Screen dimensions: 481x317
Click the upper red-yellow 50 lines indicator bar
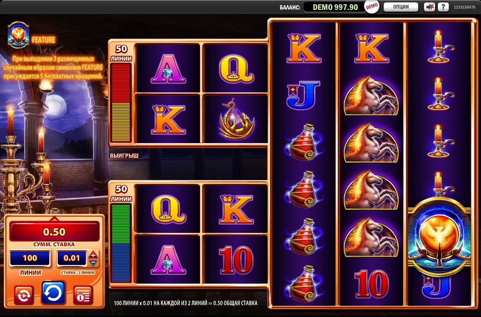(121, 102)
